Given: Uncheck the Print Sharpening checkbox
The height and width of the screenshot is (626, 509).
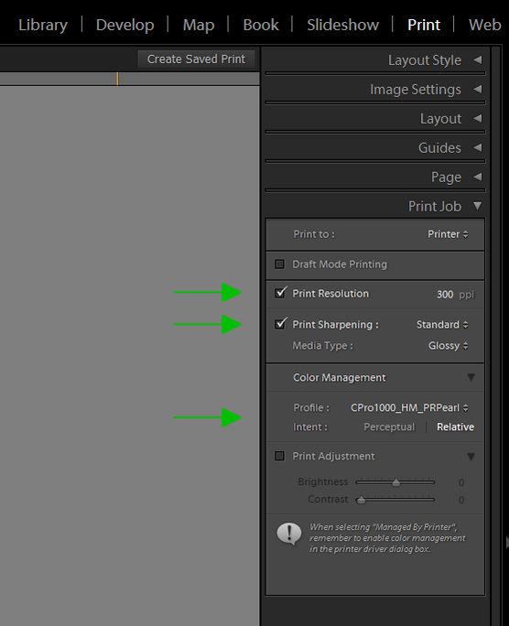Looking at the screenshot, I should pyautogui.click(x=280, y=324).
